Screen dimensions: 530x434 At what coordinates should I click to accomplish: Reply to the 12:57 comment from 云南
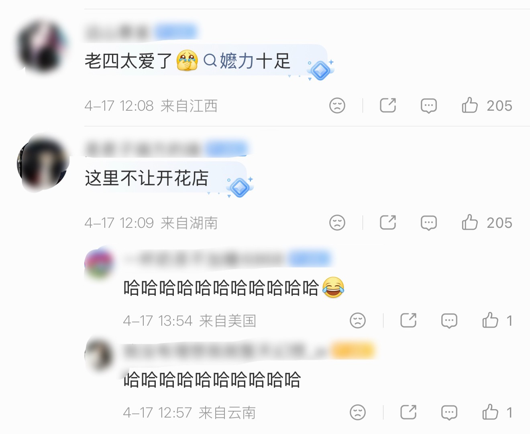449,413
